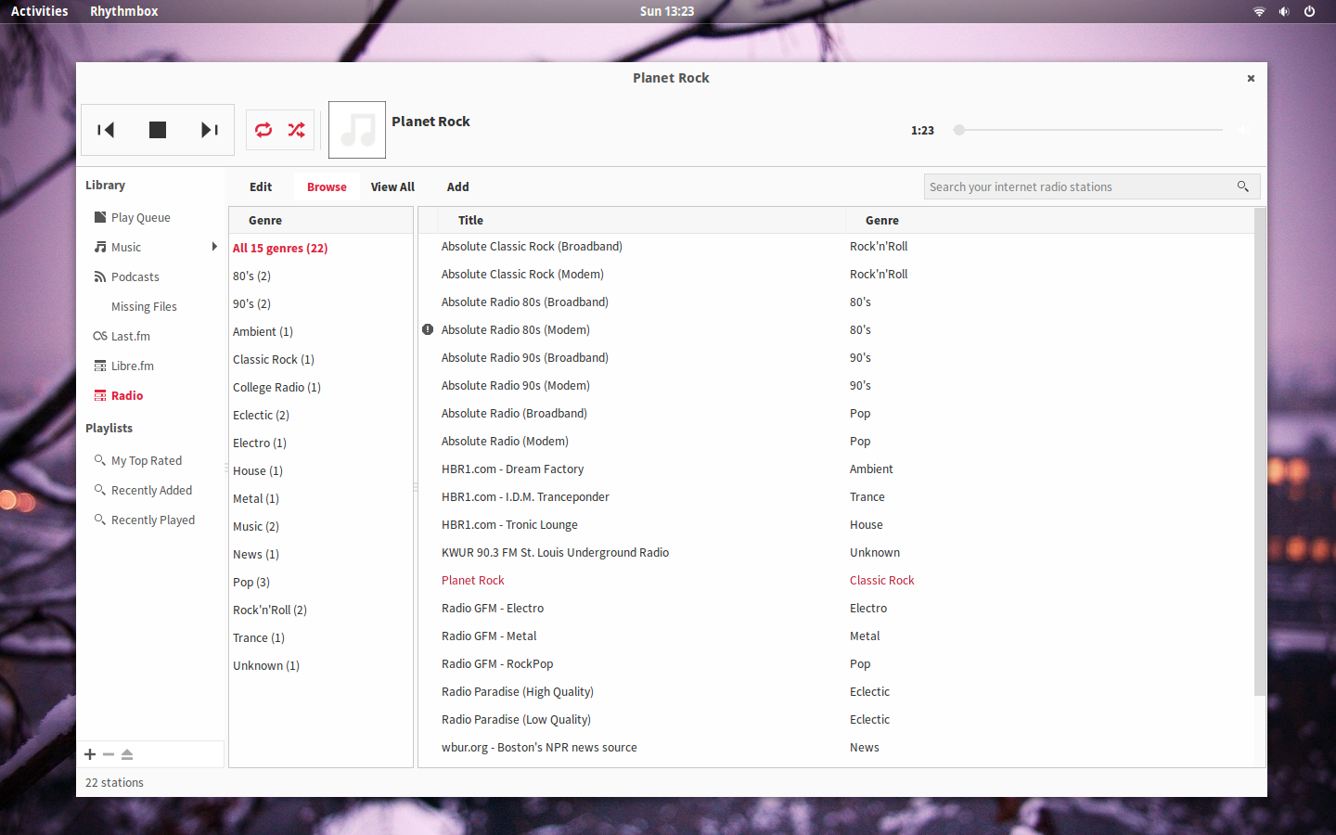The width and height of the screenshot is (1336, 835).
Task: Click the View All button
Action: point(392,186)
